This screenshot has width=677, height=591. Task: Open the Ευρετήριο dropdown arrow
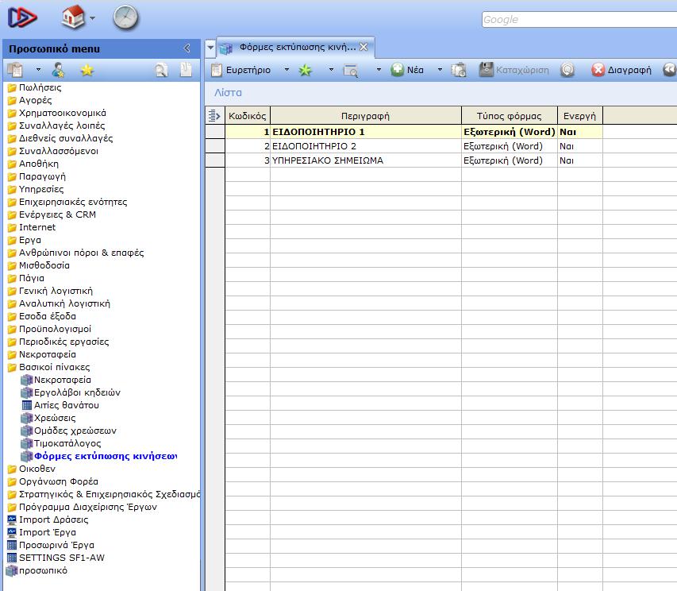point(287,70)
